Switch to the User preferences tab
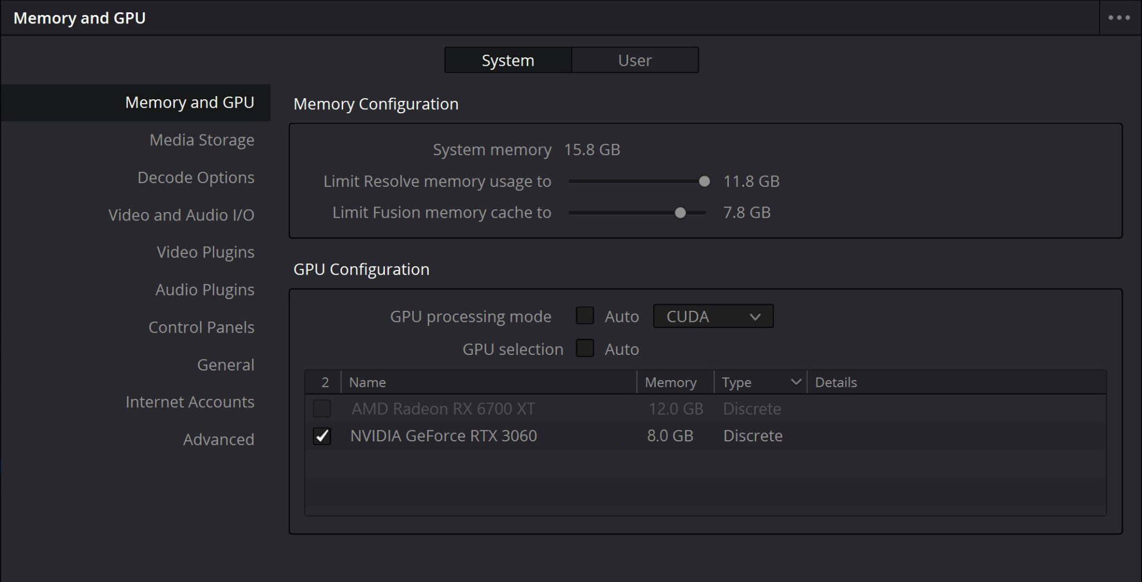The height and width of the screenshot is (582, 1142). [635, 60]
